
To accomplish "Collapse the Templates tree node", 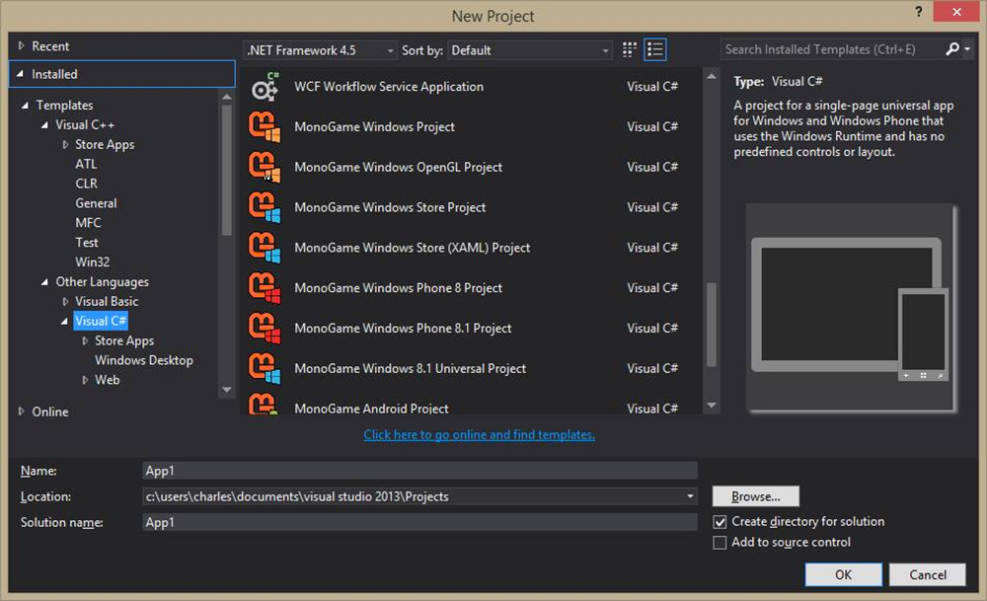I will tap(26, 105).
